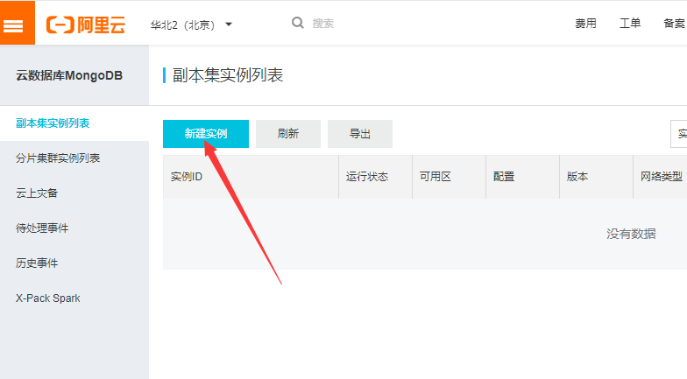
Task: Click the 刷新 button
Action: [288, 134]
